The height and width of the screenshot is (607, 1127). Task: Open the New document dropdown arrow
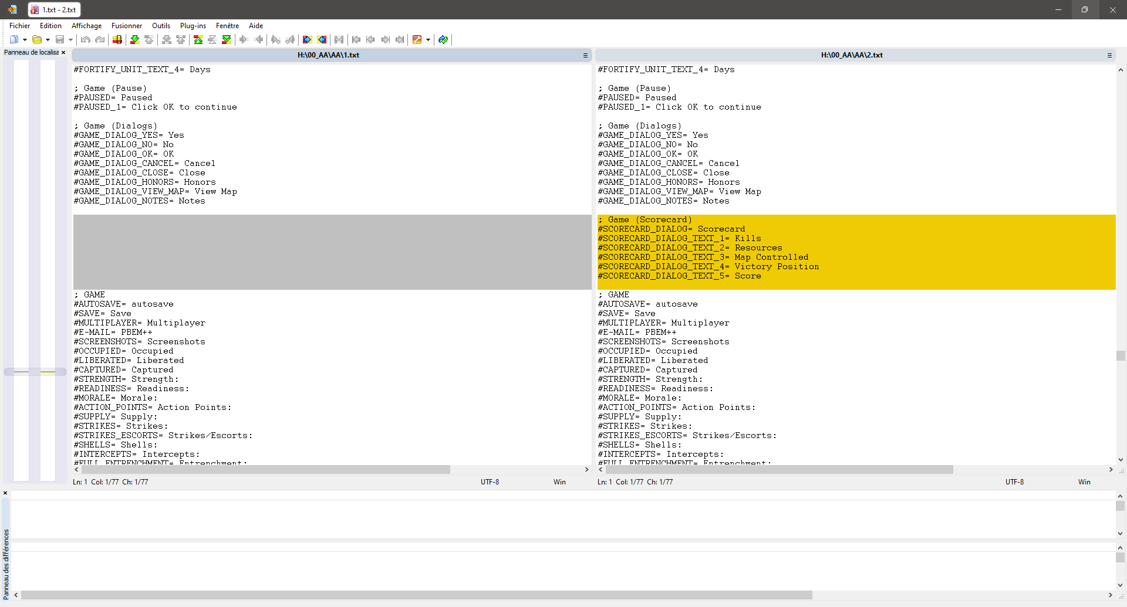tap(25, 40)
